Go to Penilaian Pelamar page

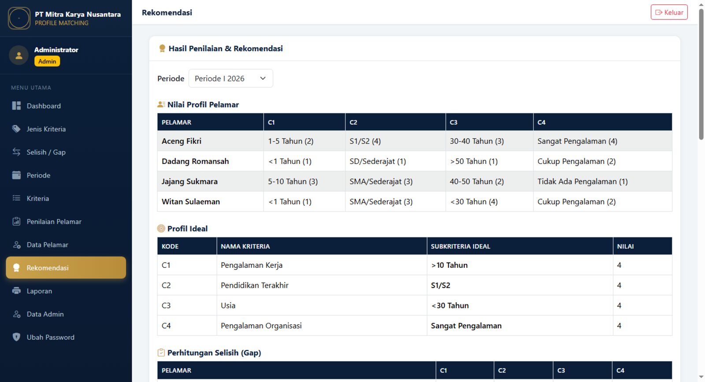tap(66, 221)
